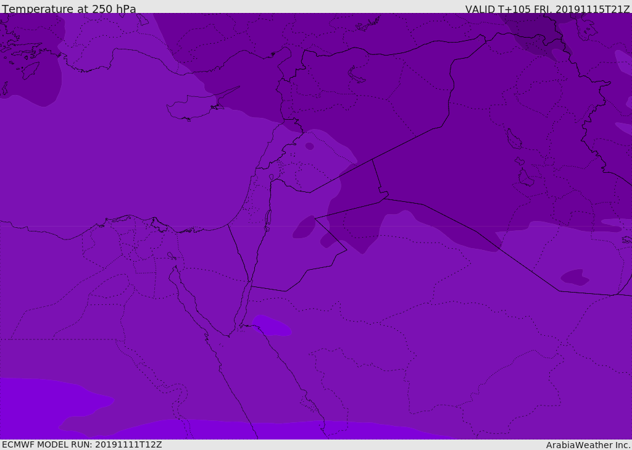Click the small dark spot east of Lebanon
Image resolution: width=632 pixels, height=450 pixels.
[x=309, y=146]
